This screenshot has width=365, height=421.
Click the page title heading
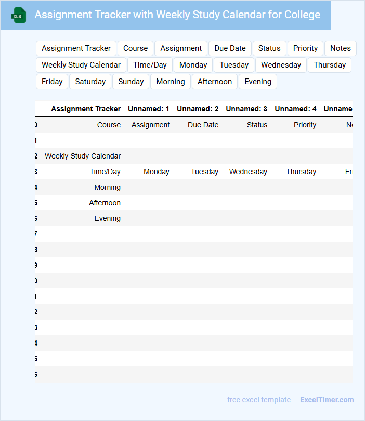(x=177, y=15)
